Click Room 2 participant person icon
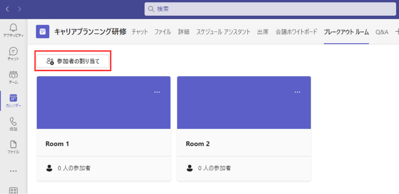The height and width of the screenshot is (194, 399). point(190,168)
